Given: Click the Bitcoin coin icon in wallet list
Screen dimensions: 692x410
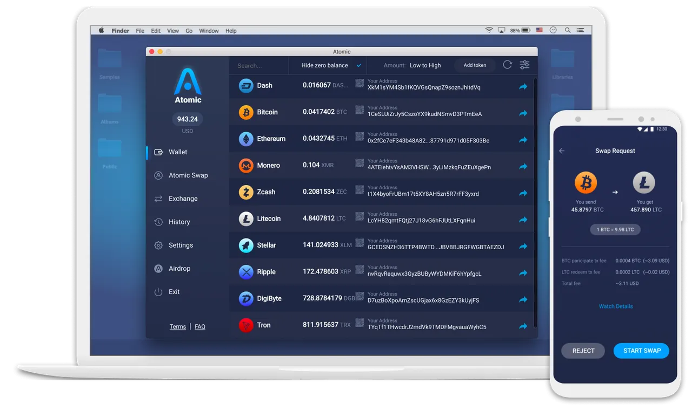Looking at the screenshot, I should click(246, 112).
